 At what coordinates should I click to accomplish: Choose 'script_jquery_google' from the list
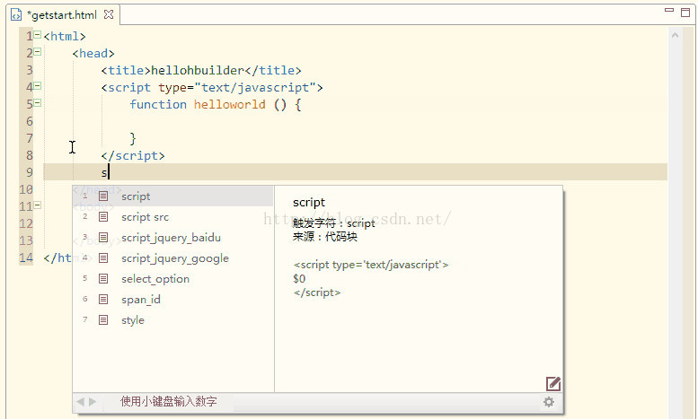[172, 258]
